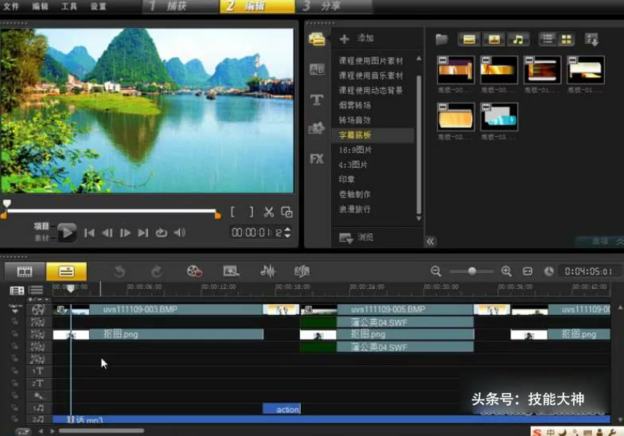624x436 pixels.
Task: Switch to timeline view
Action: point(67,272)
